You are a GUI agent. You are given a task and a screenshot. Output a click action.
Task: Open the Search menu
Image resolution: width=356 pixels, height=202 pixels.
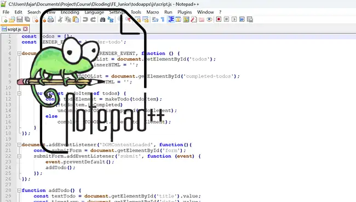coord(34,12)
